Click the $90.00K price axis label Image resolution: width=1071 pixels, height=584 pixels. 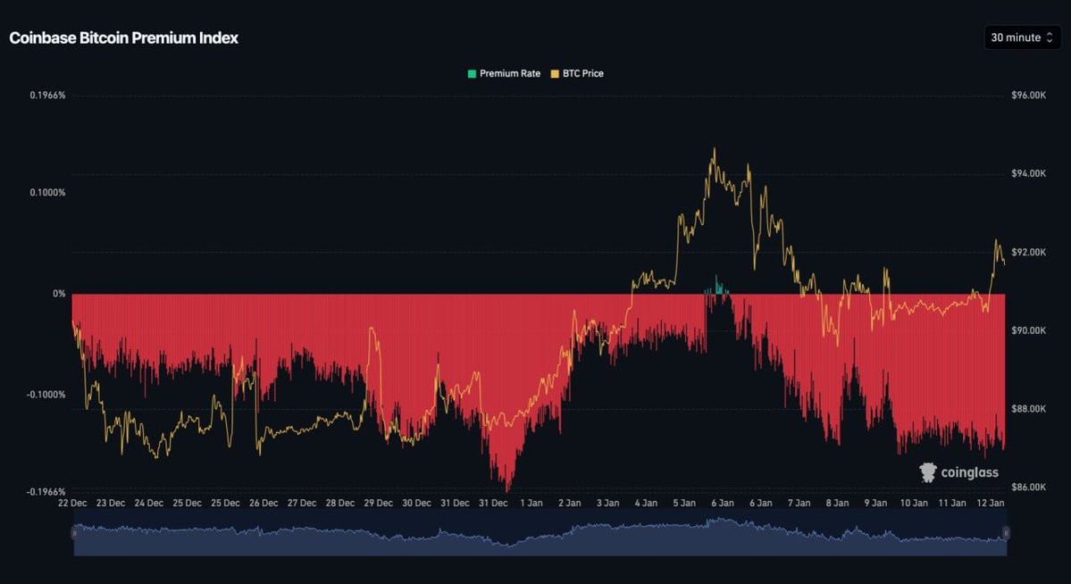pyautogui.click(x=1029, y=330)
